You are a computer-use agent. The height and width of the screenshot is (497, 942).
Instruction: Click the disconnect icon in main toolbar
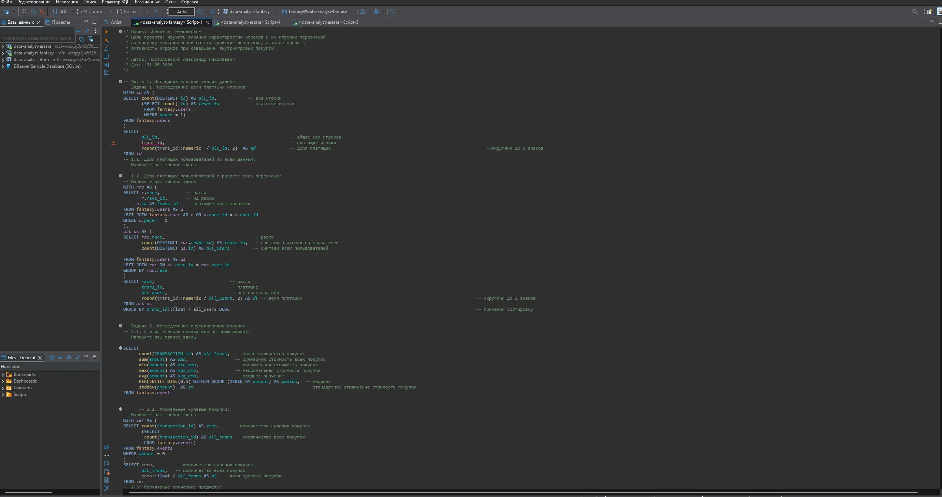click(42, 11)
